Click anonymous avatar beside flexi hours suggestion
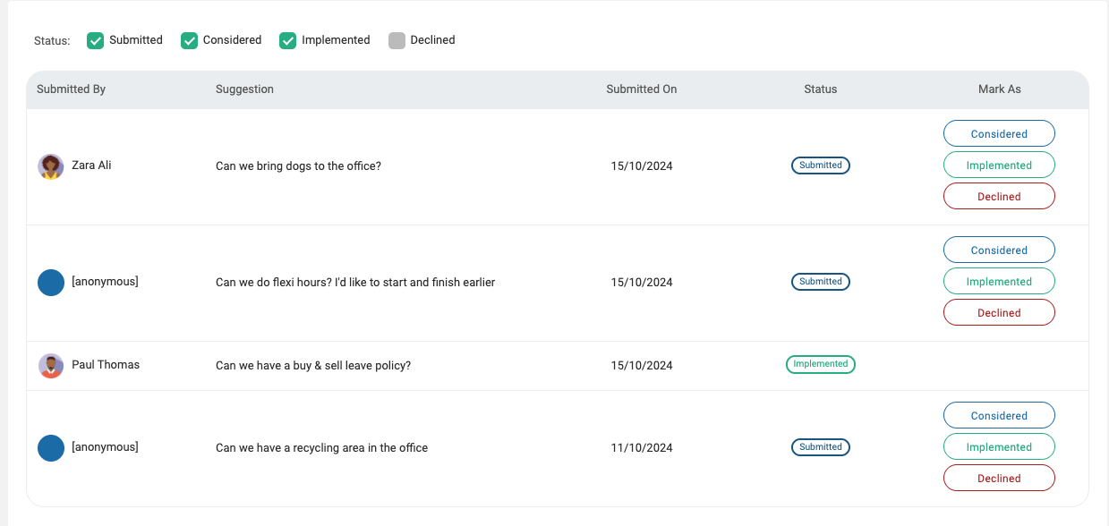This screenshot has height=526, width=1109. point(51,283)
